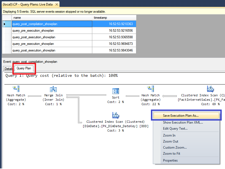The image size is (225, 169).
Task: Click the FactInternetSales Clustered Index Scan icon
Action: click(210, 89)
